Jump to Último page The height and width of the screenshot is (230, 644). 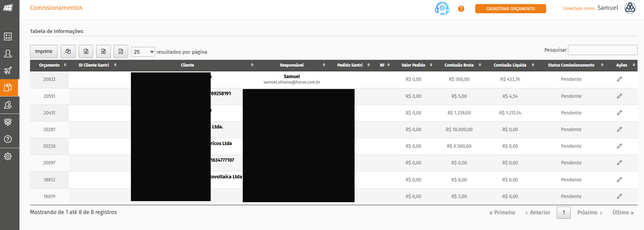point(623,213)
